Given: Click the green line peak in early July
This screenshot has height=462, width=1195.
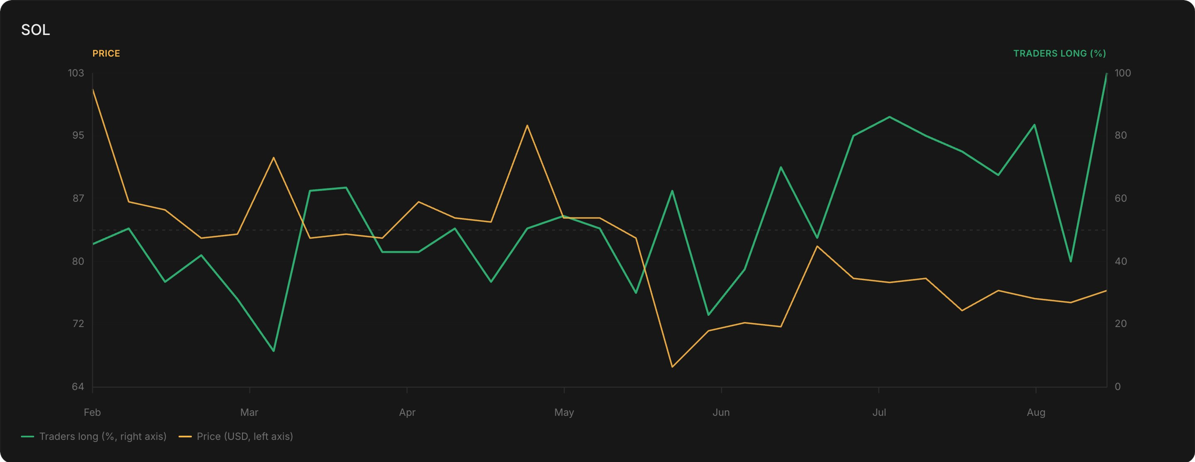Looking at the screenshot, I should 889,117.
